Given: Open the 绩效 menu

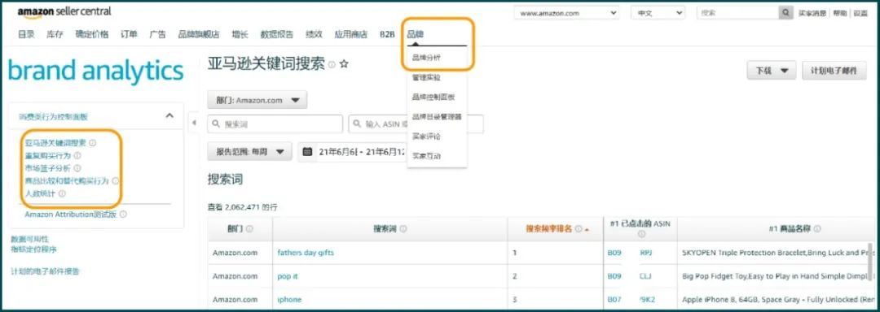Looking at the screenshot, I should tap(314, 34).
